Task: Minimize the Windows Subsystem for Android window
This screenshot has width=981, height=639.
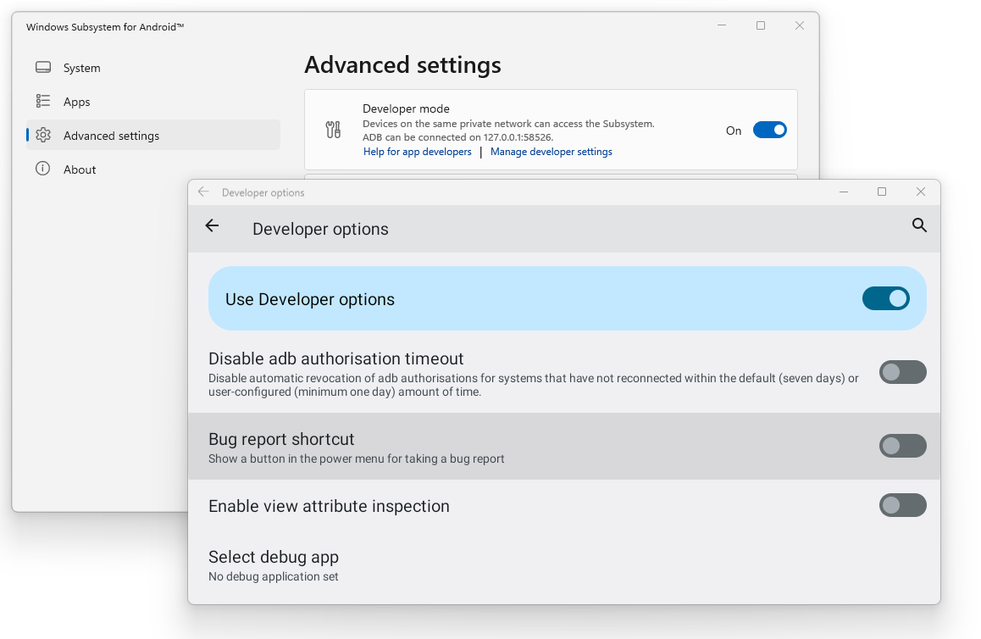Action: [x=722, y=25]
